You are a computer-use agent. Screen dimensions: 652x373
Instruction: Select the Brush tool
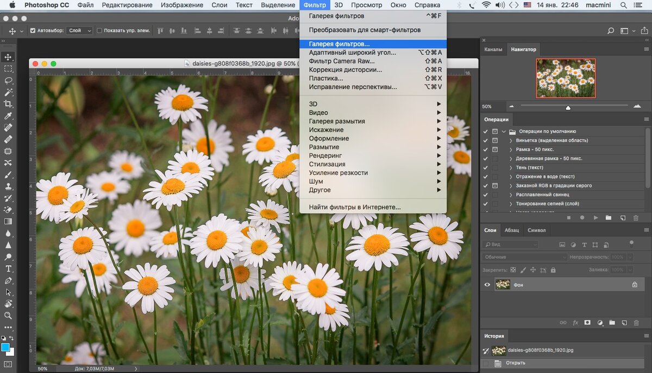pos(8,175)
